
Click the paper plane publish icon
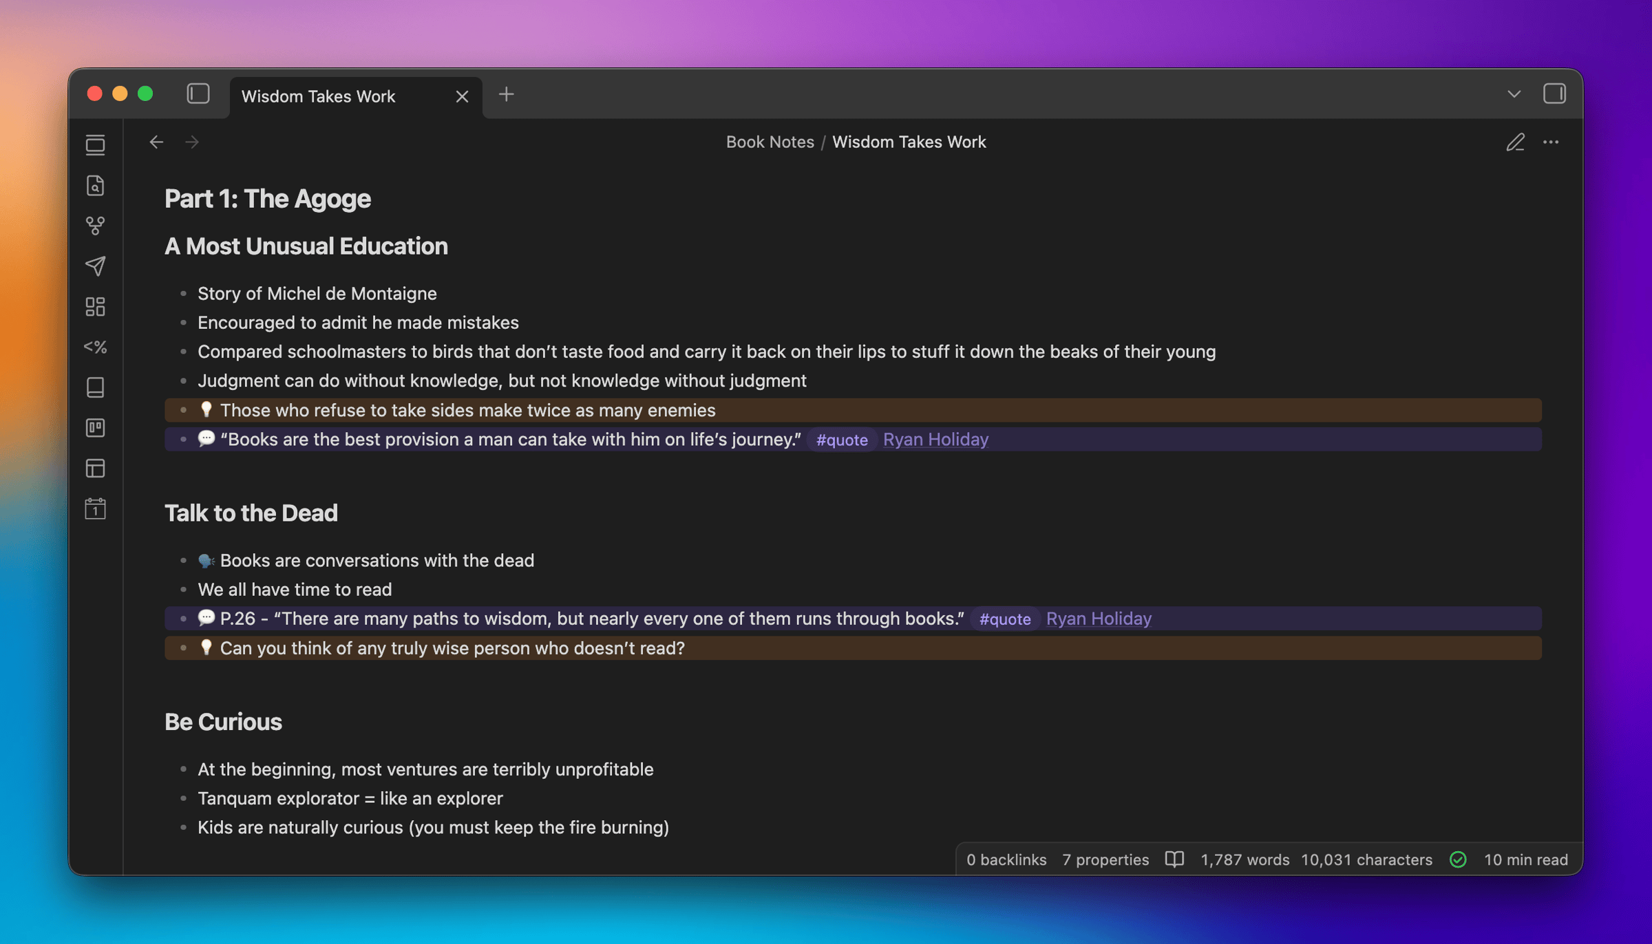95,266
